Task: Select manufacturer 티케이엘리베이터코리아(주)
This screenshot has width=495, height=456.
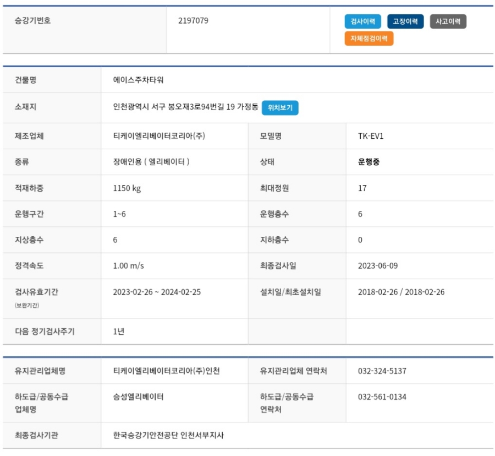Action: click(x=159, y=136)
